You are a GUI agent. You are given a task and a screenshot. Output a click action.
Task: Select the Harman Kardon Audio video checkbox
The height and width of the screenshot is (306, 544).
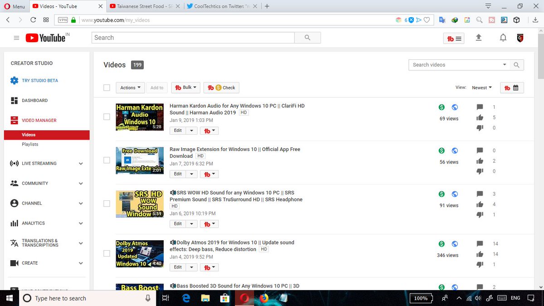tap(107, 117)
